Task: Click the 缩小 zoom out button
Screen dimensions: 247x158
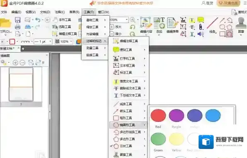Action: tap(116, 34)
